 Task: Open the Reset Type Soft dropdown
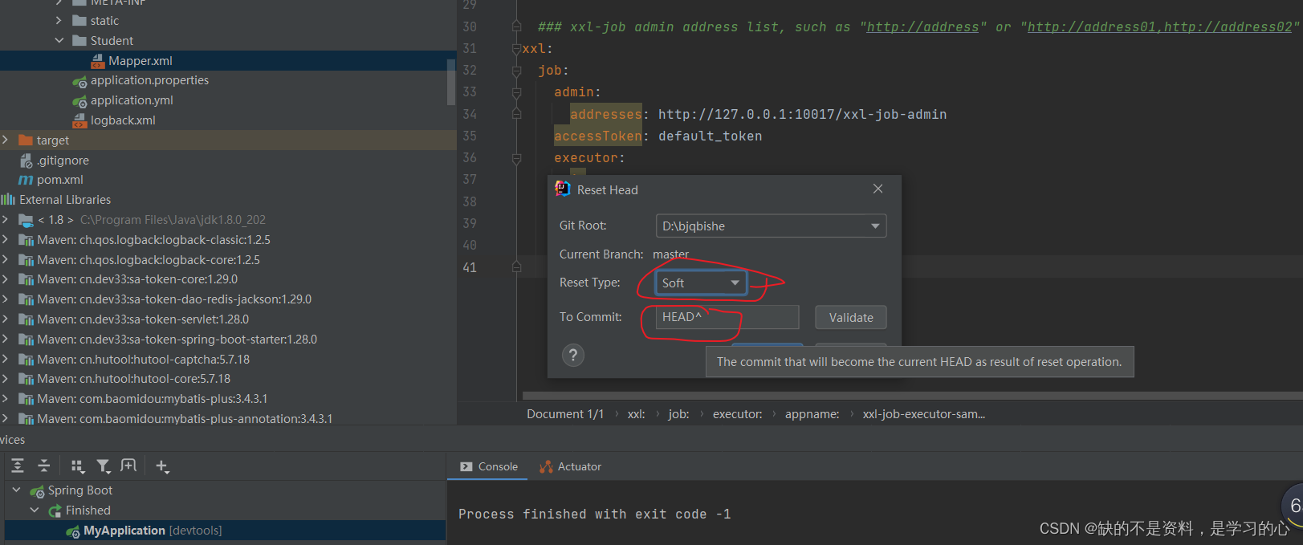click(701, 283)
